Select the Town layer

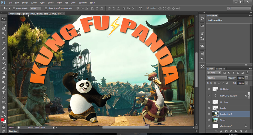pyautogui.click(x=228, y=120)
